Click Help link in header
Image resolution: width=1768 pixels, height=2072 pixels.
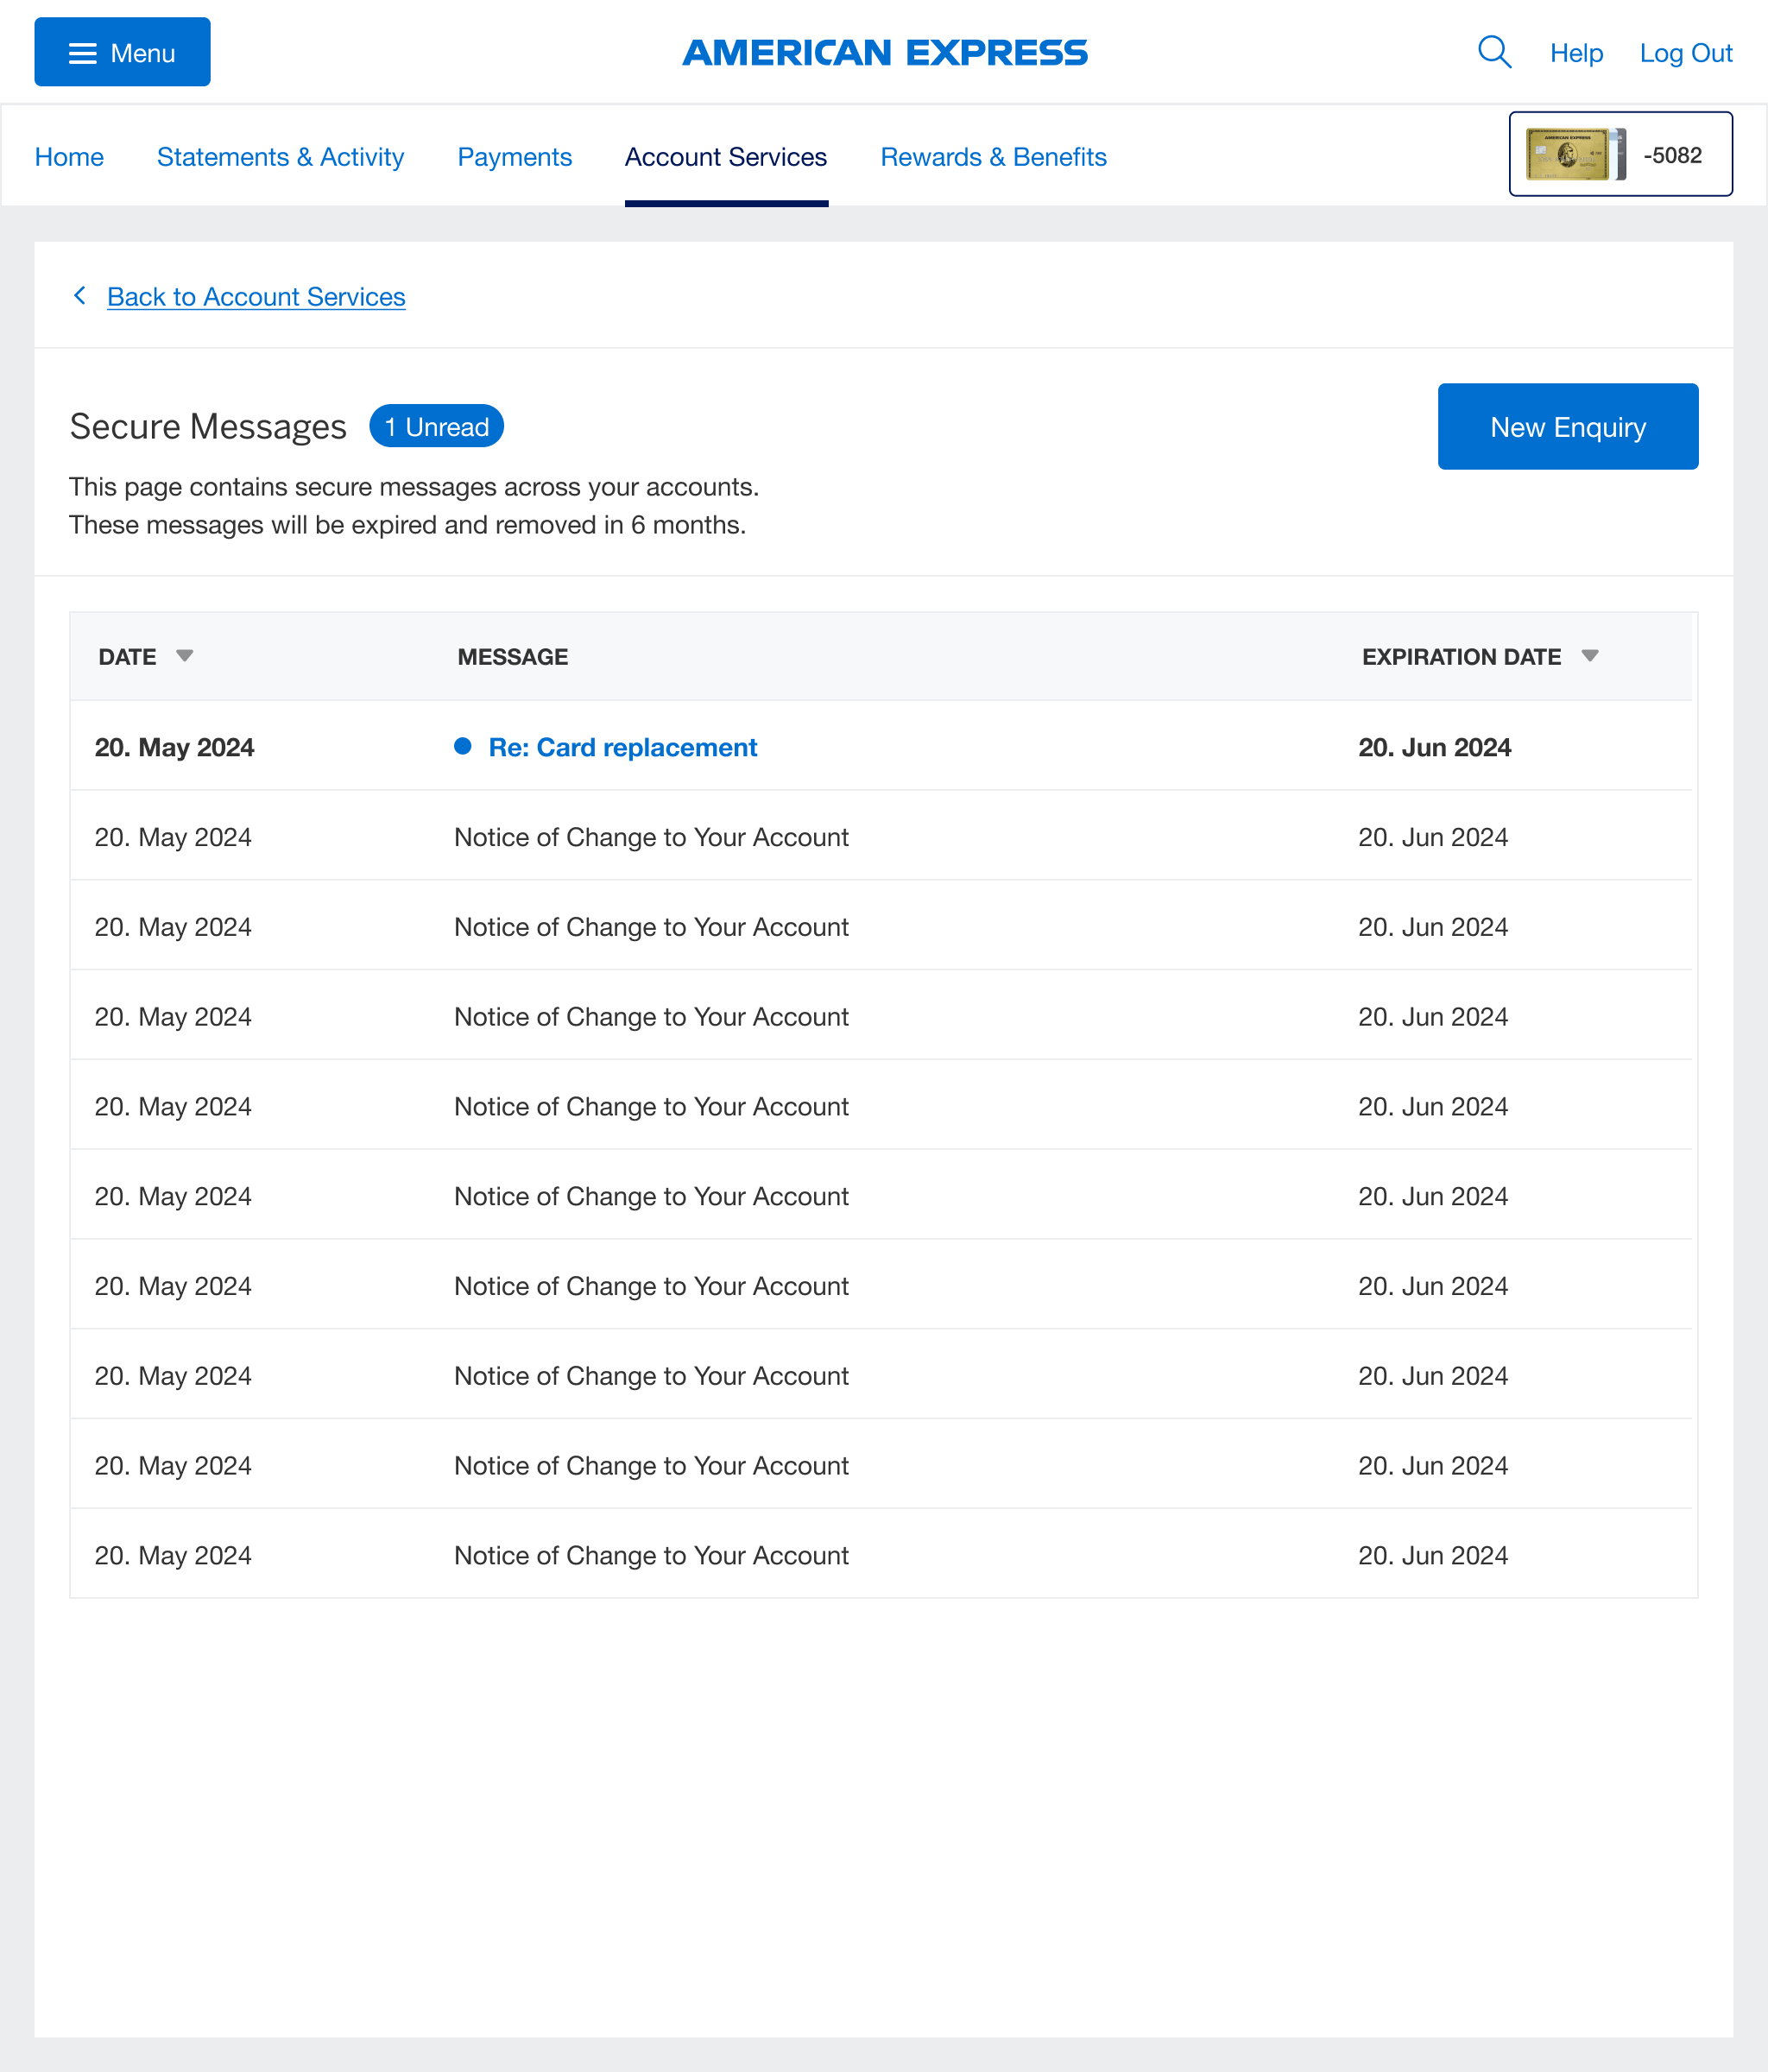(x=1576, y=53)
